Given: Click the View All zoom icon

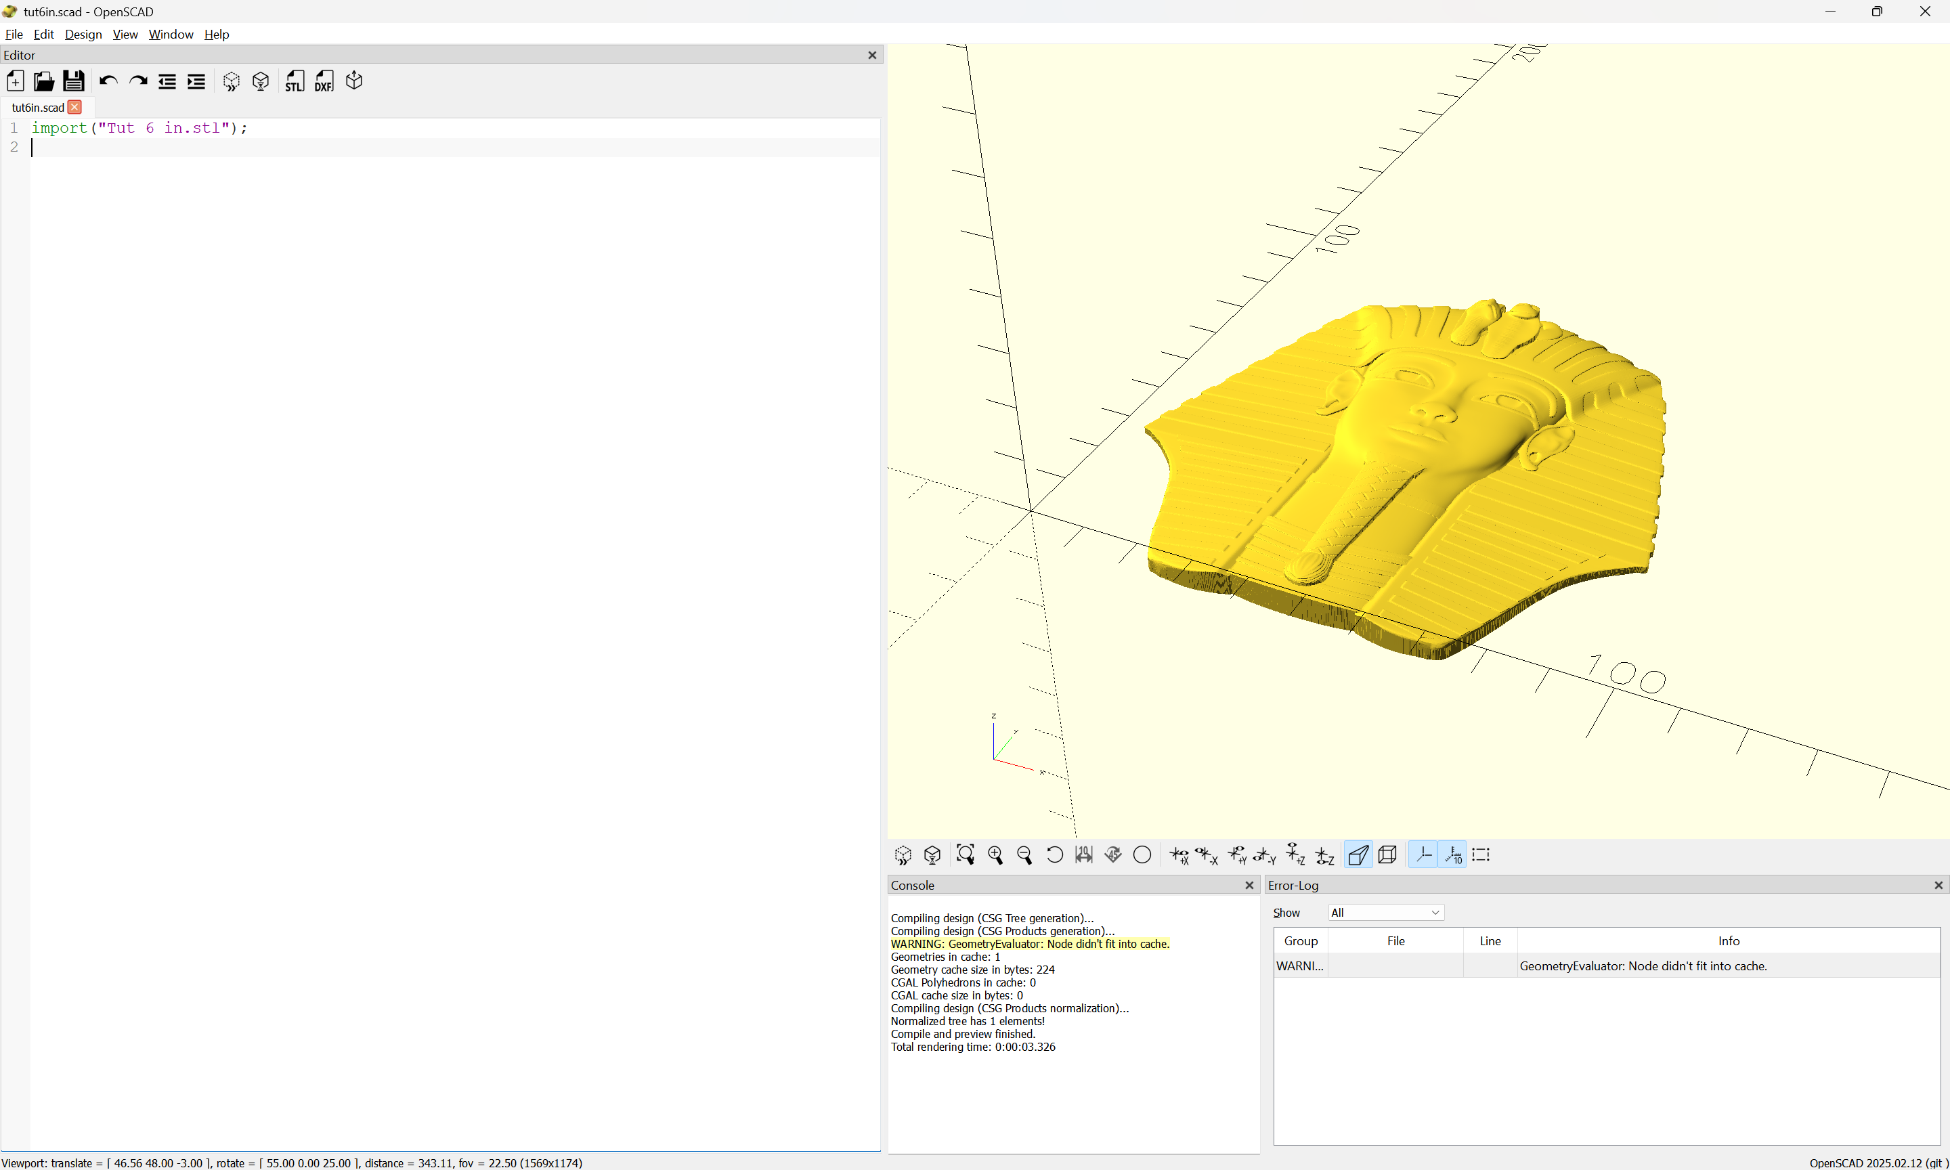Looking at the screenshot, I should tap(965, 854).
